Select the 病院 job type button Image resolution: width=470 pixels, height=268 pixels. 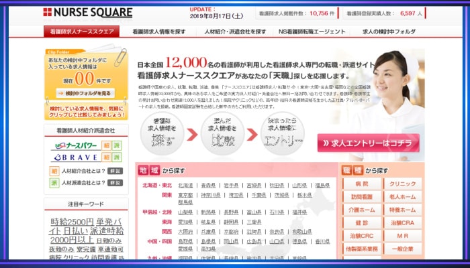362,184
